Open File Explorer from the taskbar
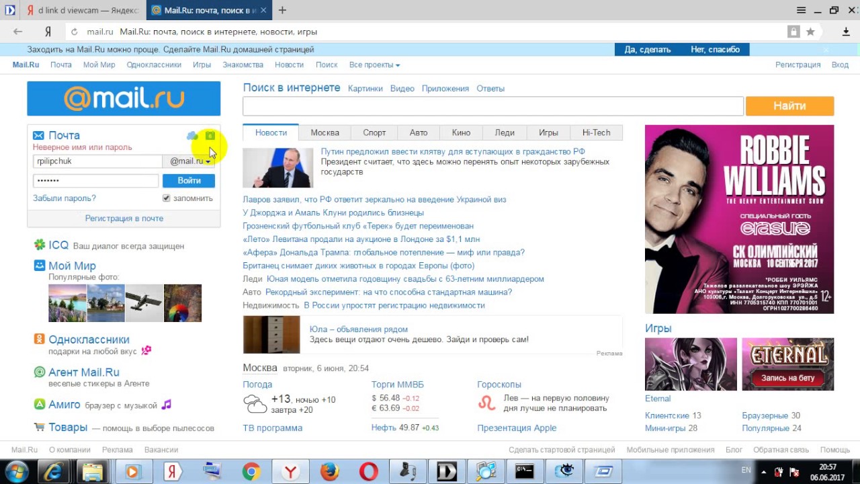This screenshot has height=484, width=860. click(93, 471)
